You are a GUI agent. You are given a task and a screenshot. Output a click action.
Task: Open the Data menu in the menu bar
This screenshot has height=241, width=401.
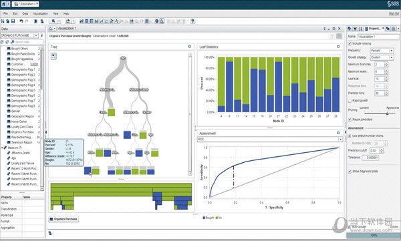25,13
